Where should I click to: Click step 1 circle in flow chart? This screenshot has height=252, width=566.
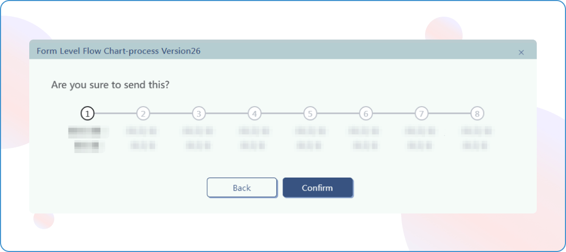pyautogui.click(x=87, y=113)
